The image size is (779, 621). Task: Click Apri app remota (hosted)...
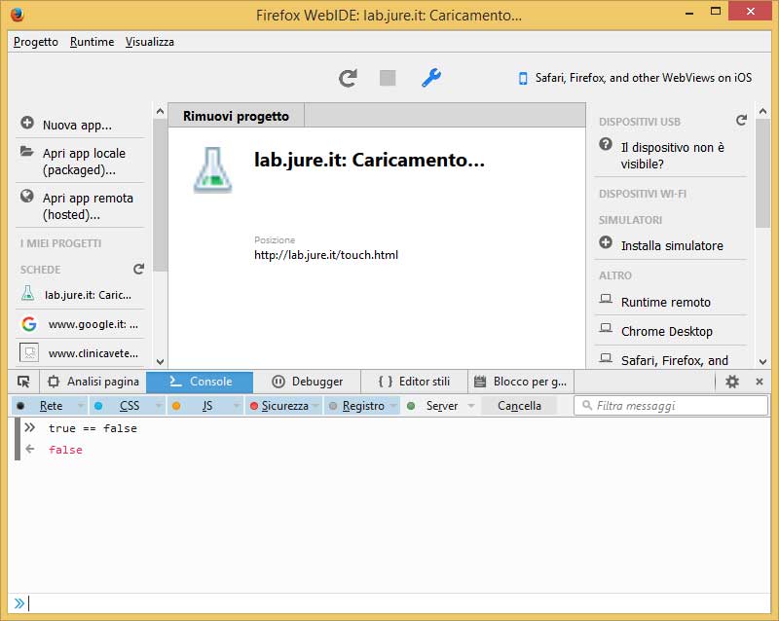(88, 206)
